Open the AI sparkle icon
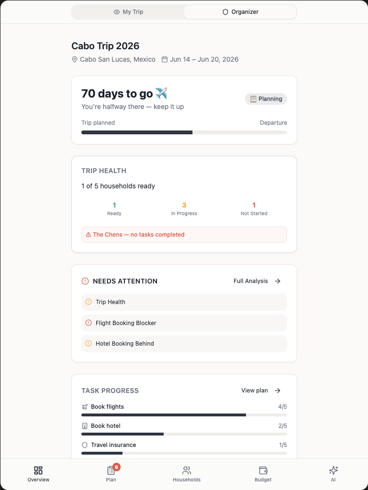 pos(334,470)
